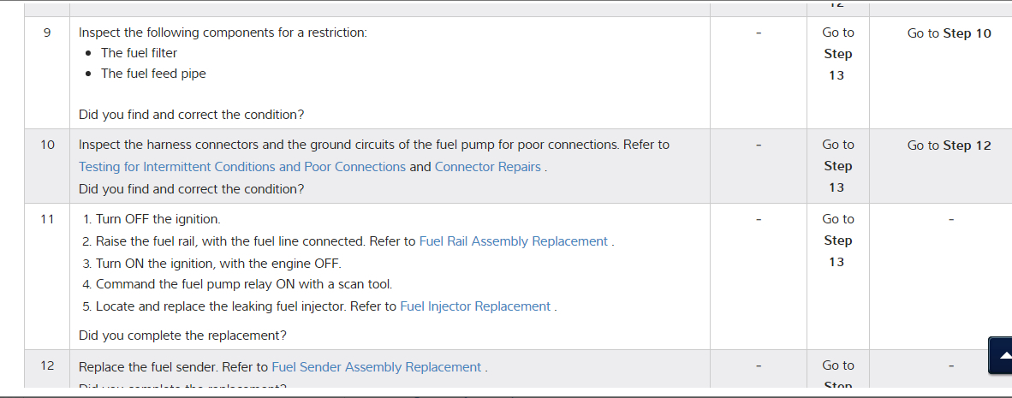The image size is (1012, 398).
Task: Follow the Fuel Sender Assembly Replacement link
Action: pos(377,367)
